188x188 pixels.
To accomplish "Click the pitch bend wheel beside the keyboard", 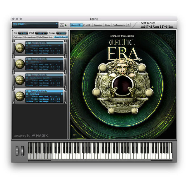I will tap(17, 151).
